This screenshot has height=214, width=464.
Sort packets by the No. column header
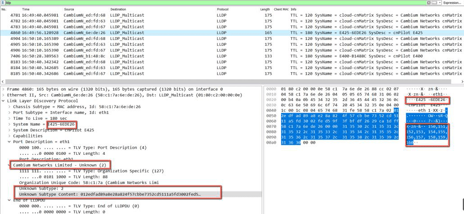point(4,9)
